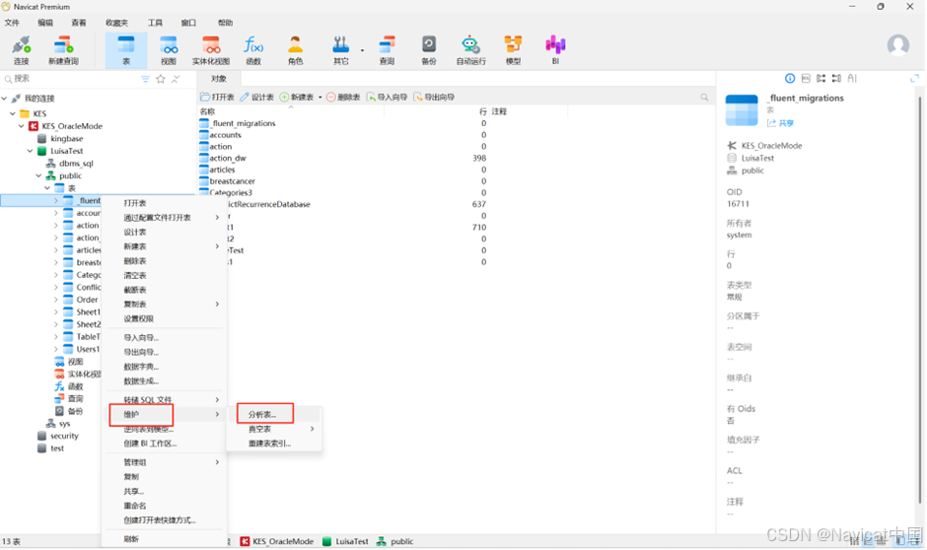Click KES_OracleMode in the status bar

pos(277,541)
